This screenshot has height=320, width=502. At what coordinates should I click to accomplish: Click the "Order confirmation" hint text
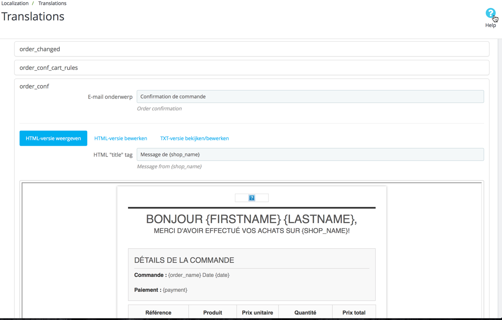click(x=159, y=108)
